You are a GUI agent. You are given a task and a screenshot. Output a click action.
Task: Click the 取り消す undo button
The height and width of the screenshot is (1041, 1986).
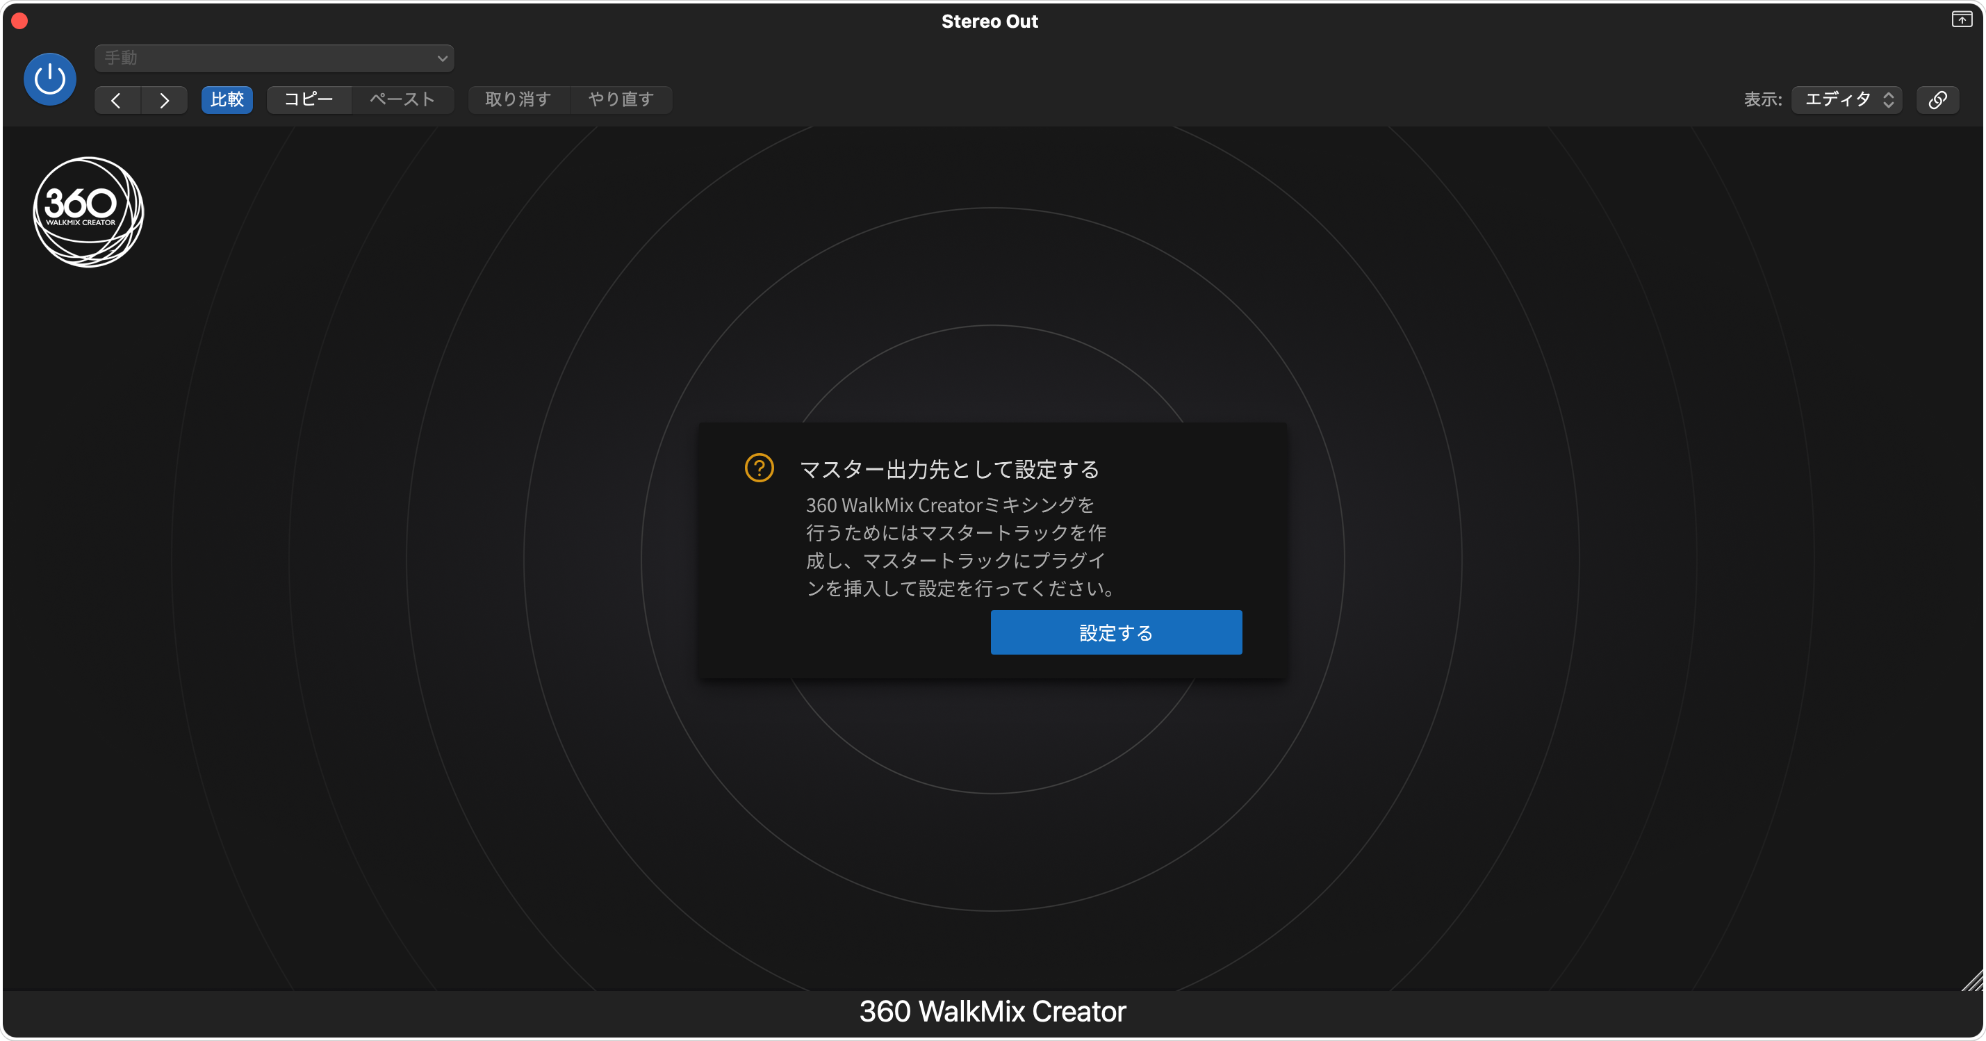[x=518, y=99]
